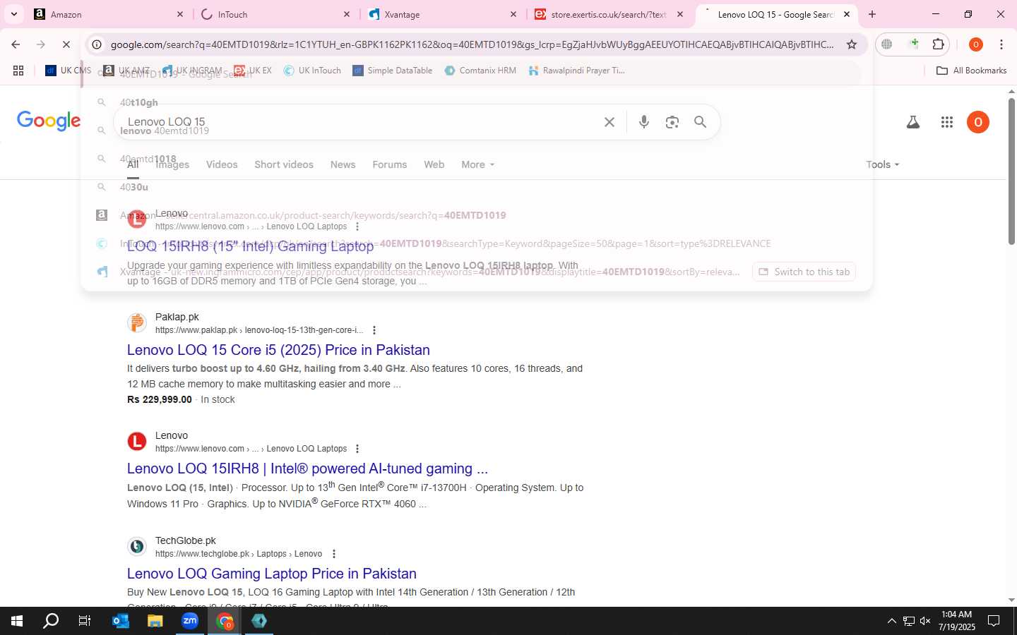Open more options for second Lenovo result
Screen dimensions: 1017x635
click(x=357, y=449)
